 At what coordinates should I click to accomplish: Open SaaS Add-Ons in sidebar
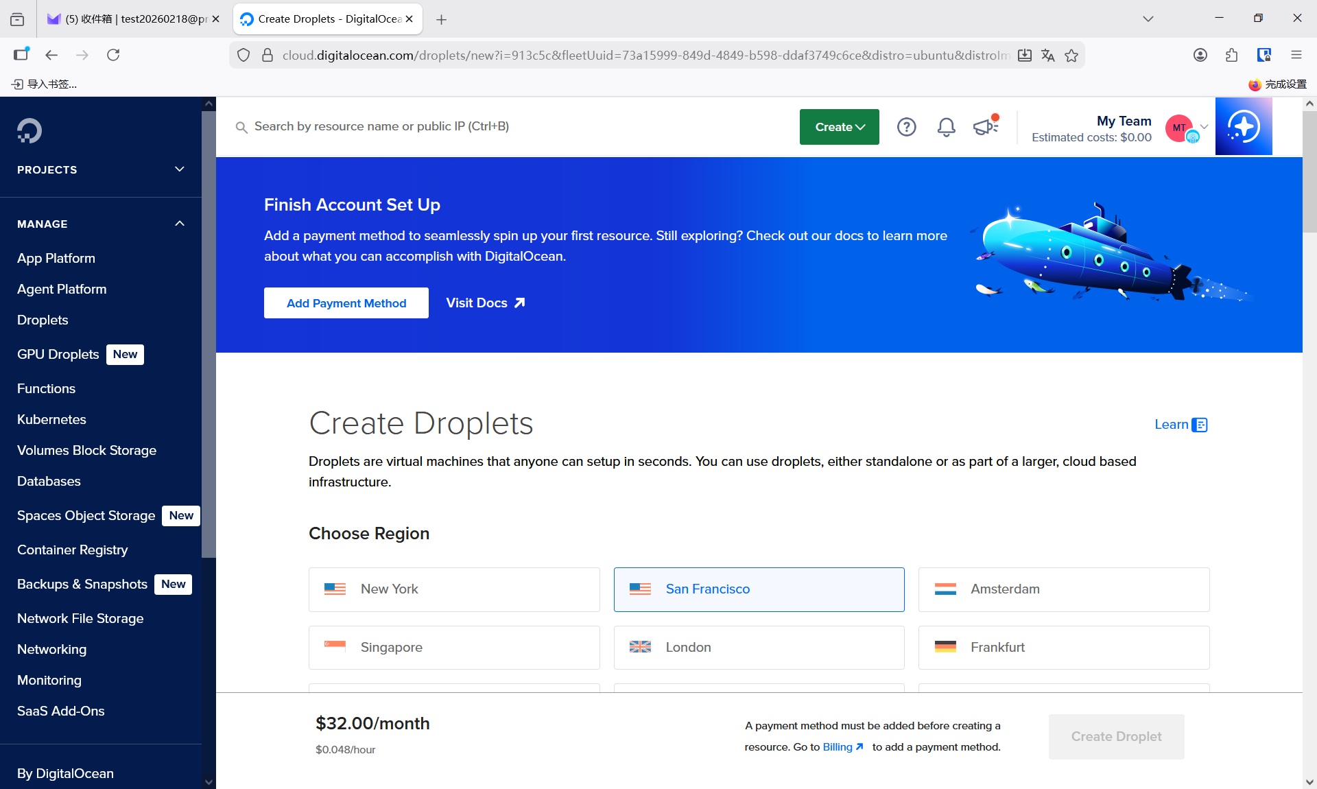[61, 711]
